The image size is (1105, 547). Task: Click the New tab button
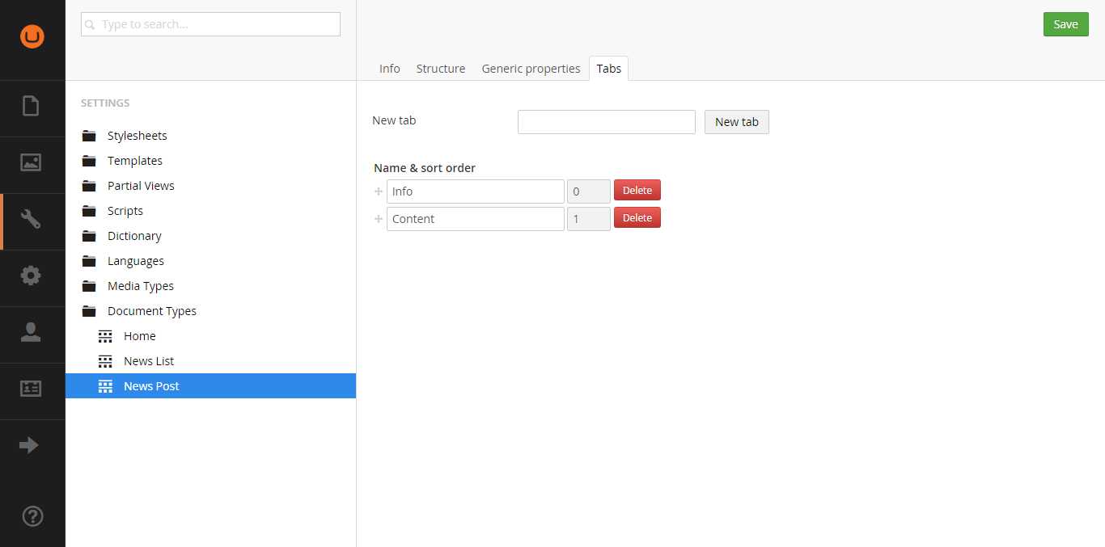[x=737, y=122]
